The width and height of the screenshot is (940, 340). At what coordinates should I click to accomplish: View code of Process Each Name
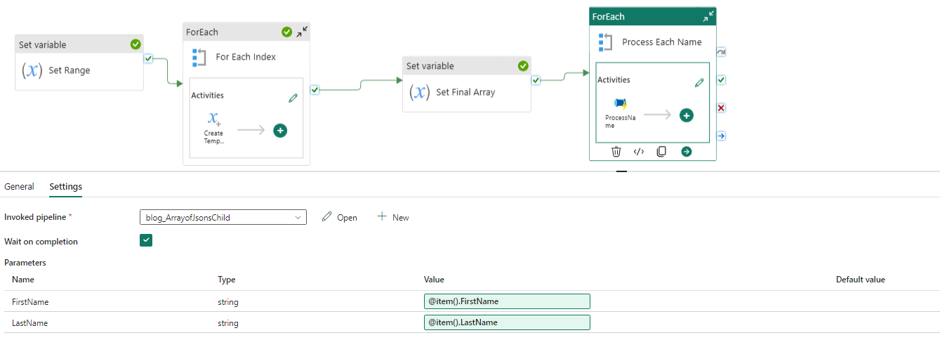click(x=639, y=151)
